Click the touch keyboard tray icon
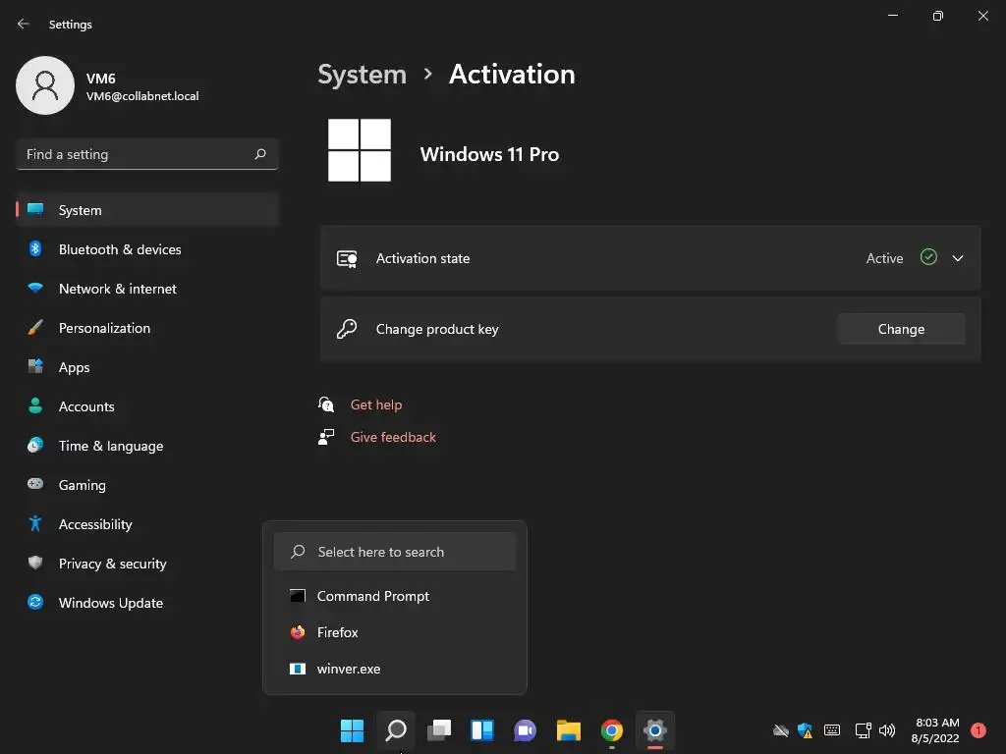The height and width of the screenshot is (754, 1006). [832, 730]
